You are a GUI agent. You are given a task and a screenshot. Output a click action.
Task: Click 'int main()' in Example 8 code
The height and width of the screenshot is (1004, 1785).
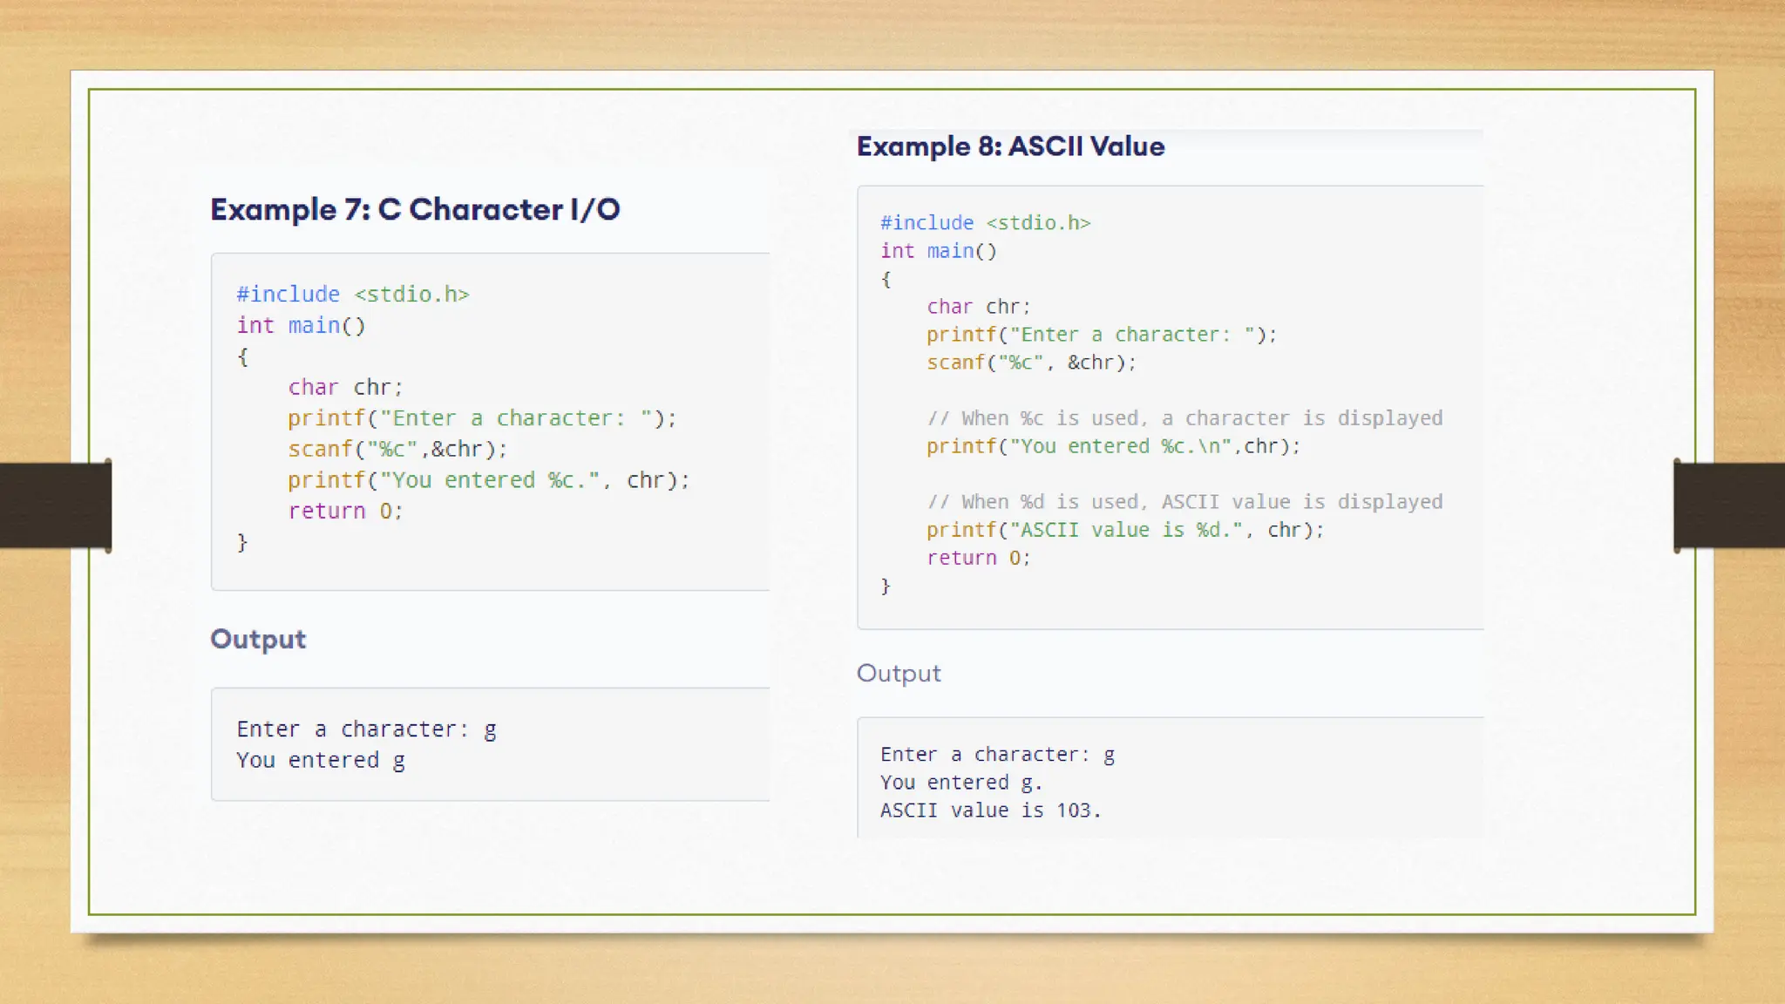coord(938,252)
